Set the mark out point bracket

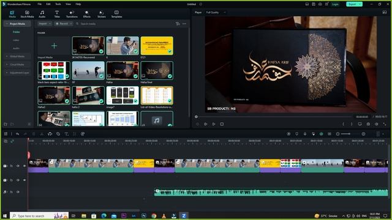pos(352,124)
